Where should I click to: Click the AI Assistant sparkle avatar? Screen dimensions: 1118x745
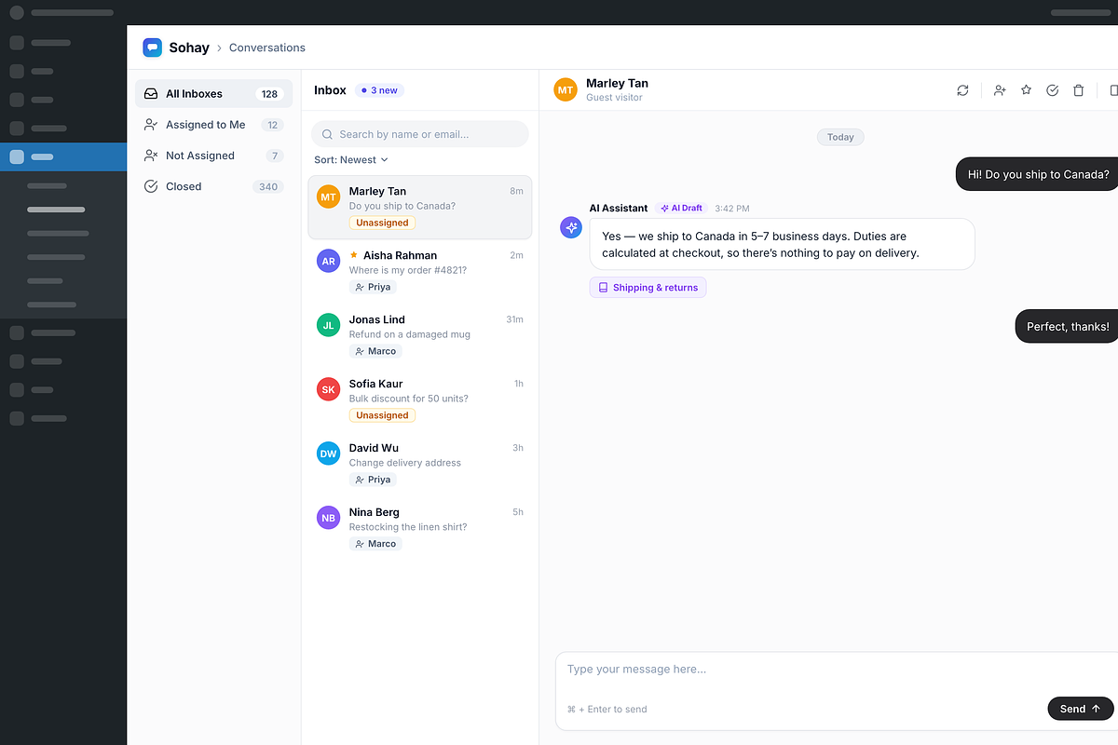tap(571, 227)
